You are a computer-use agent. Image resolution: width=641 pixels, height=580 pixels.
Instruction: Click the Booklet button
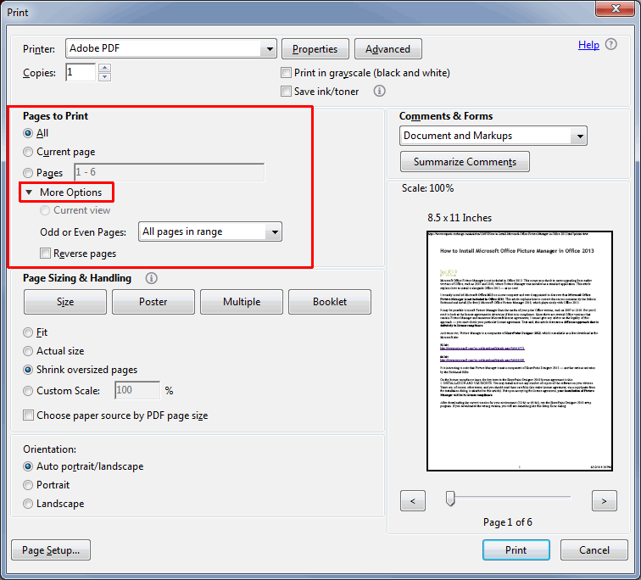[330, 302]
